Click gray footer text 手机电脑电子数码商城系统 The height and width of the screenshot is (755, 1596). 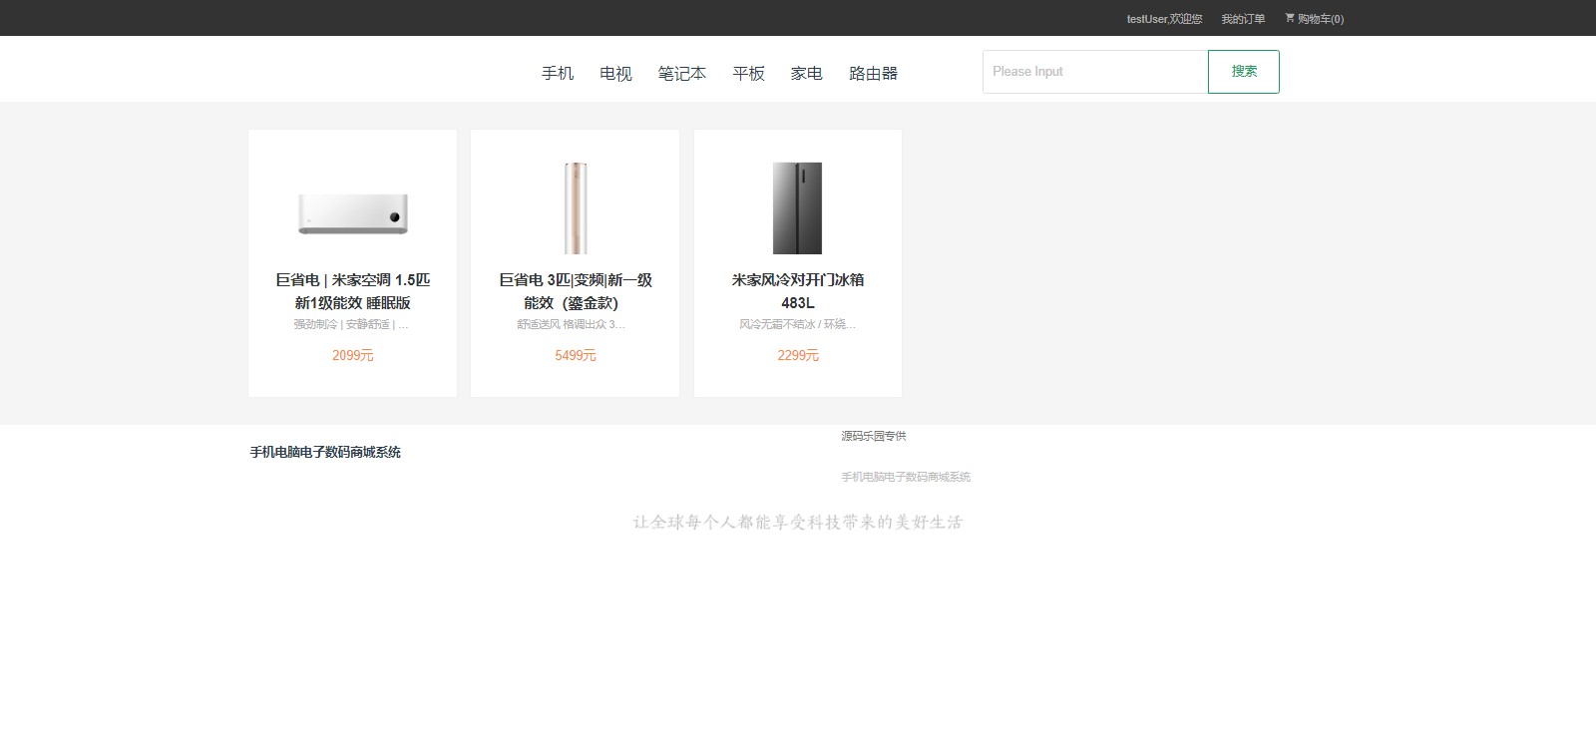(x=906, y=477)
